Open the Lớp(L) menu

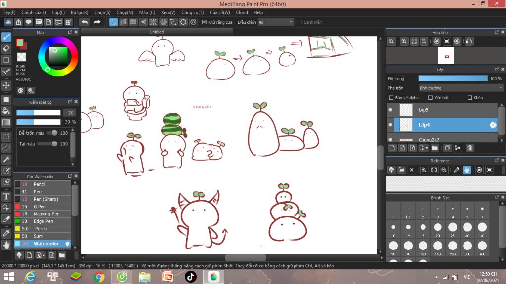coord(58,12)
